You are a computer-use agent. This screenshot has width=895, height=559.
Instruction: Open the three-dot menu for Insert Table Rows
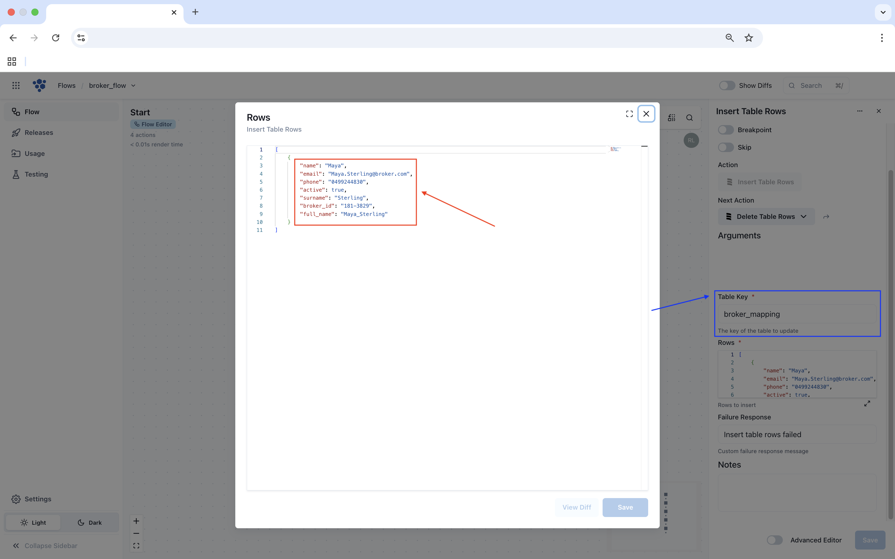point(860,111)
